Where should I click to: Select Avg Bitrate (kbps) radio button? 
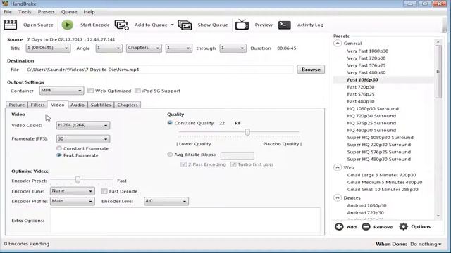point(170,155)
